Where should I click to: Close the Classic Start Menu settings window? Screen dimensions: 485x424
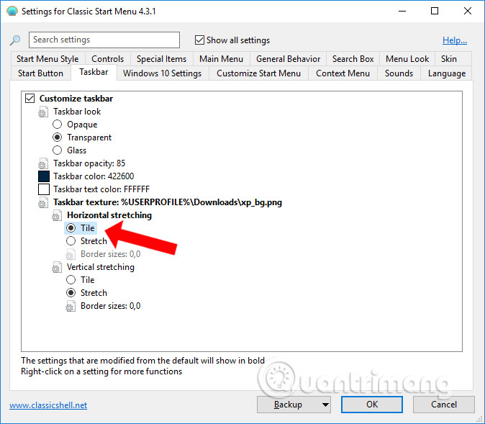tap(467, 11)
